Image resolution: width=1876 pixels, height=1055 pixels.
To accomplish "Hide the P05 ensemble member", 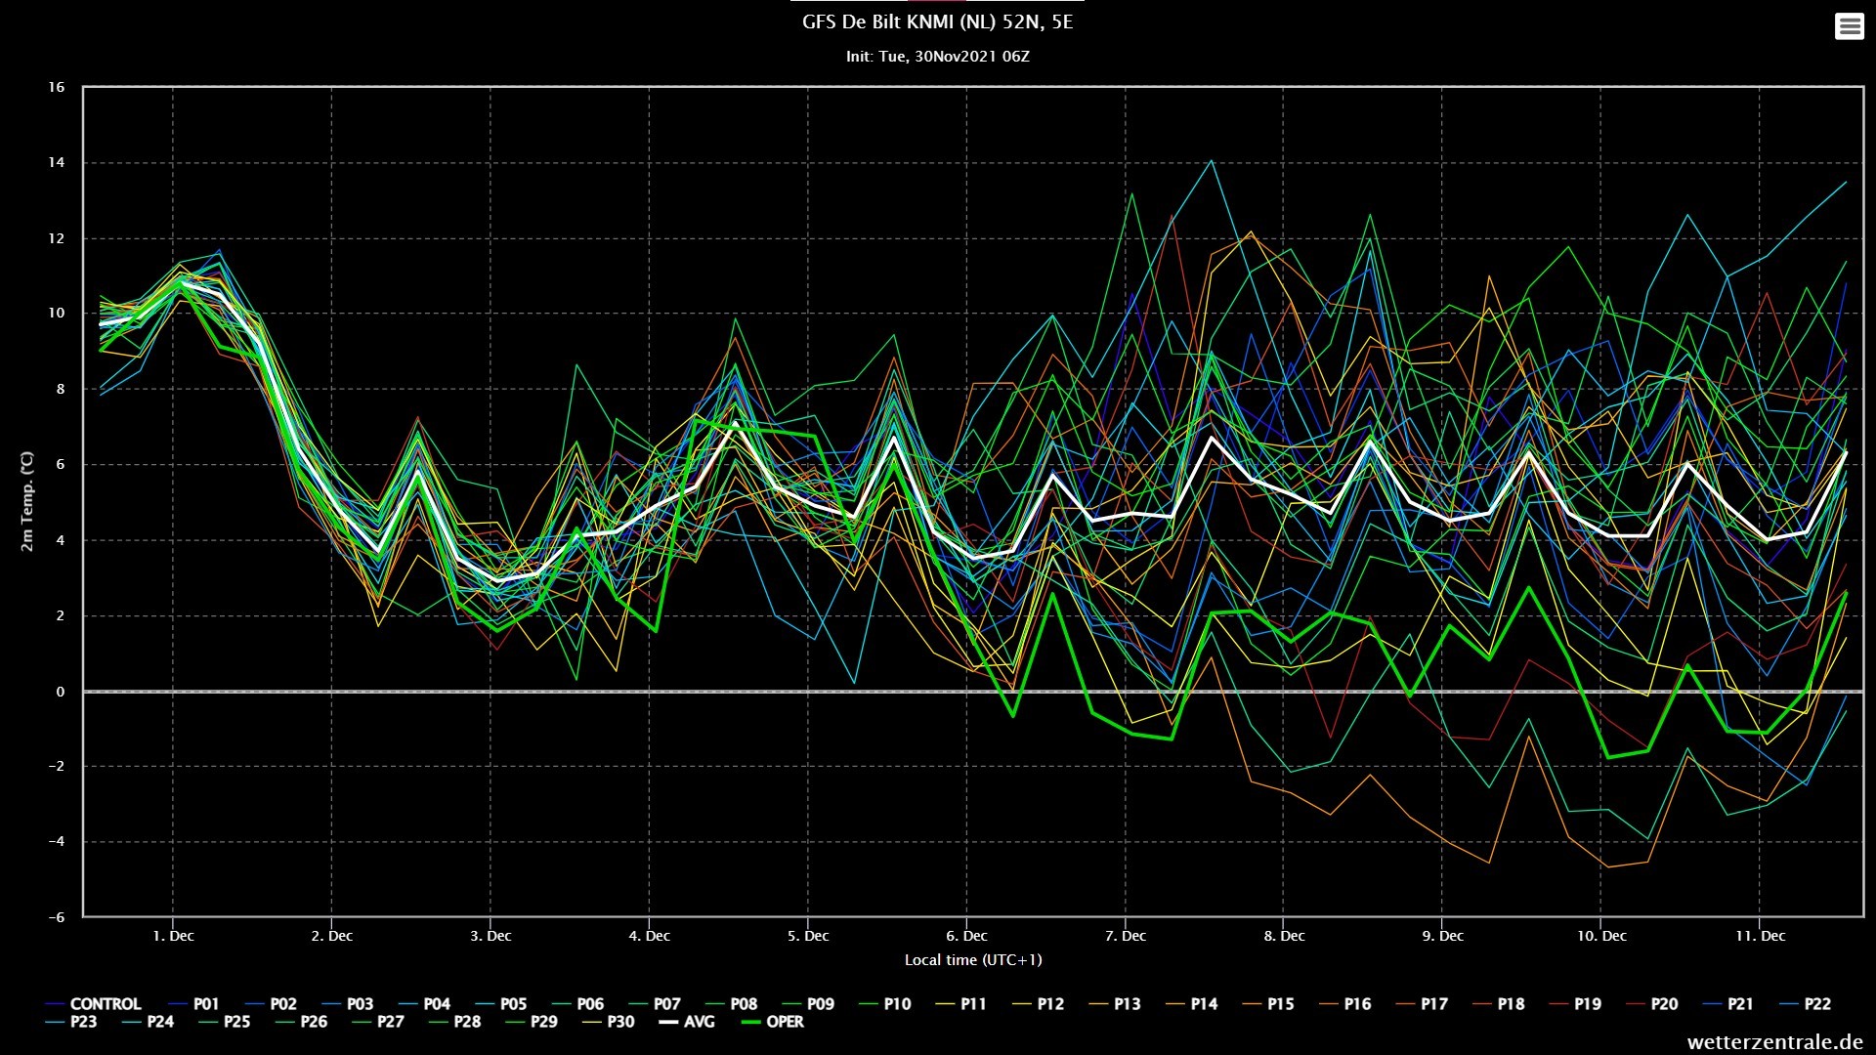I will (500, 1004).
